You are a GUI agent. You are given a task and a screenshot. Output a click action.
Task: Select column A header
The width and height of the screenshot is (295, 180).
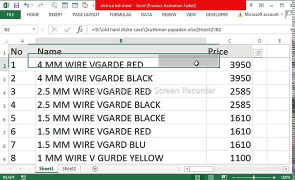tap(22, 41)
